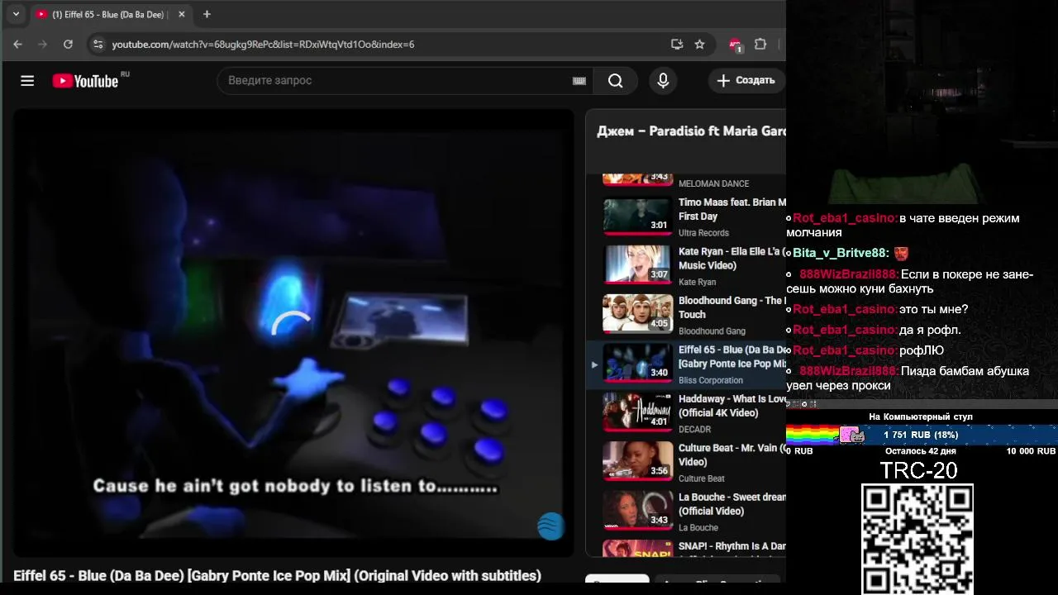Click the MELOMAN DANCE channel name
Image resolution: width=1058 pixels, height=595 pixels.
[x=713, y=183]
